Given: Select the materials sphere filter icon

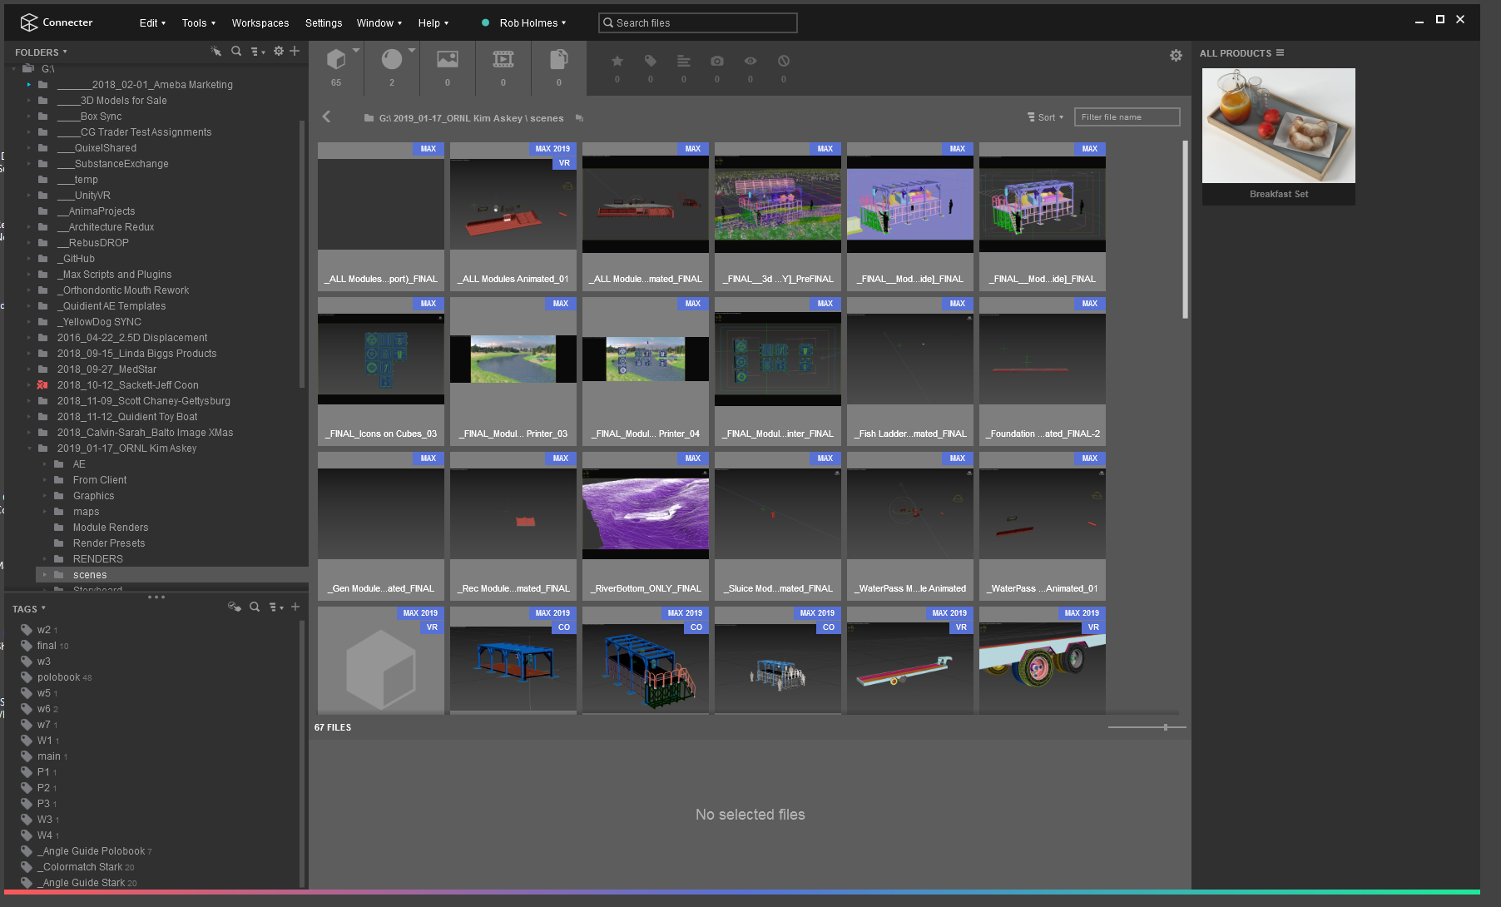Looking at the screenshot, I should (x=392, y=59).
